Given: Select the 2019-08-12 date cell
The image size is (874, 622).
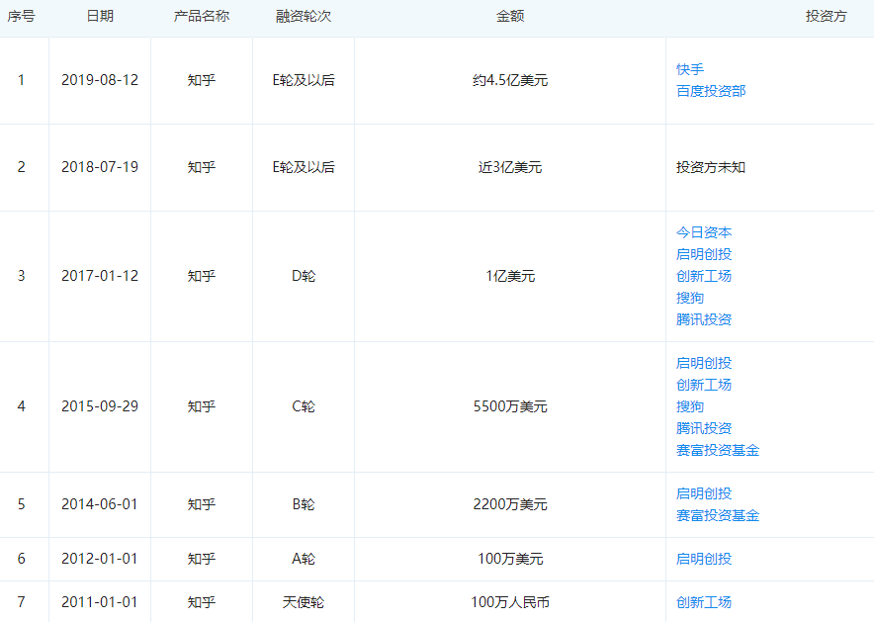Looking at the screenshot, I should coord(100,80).
